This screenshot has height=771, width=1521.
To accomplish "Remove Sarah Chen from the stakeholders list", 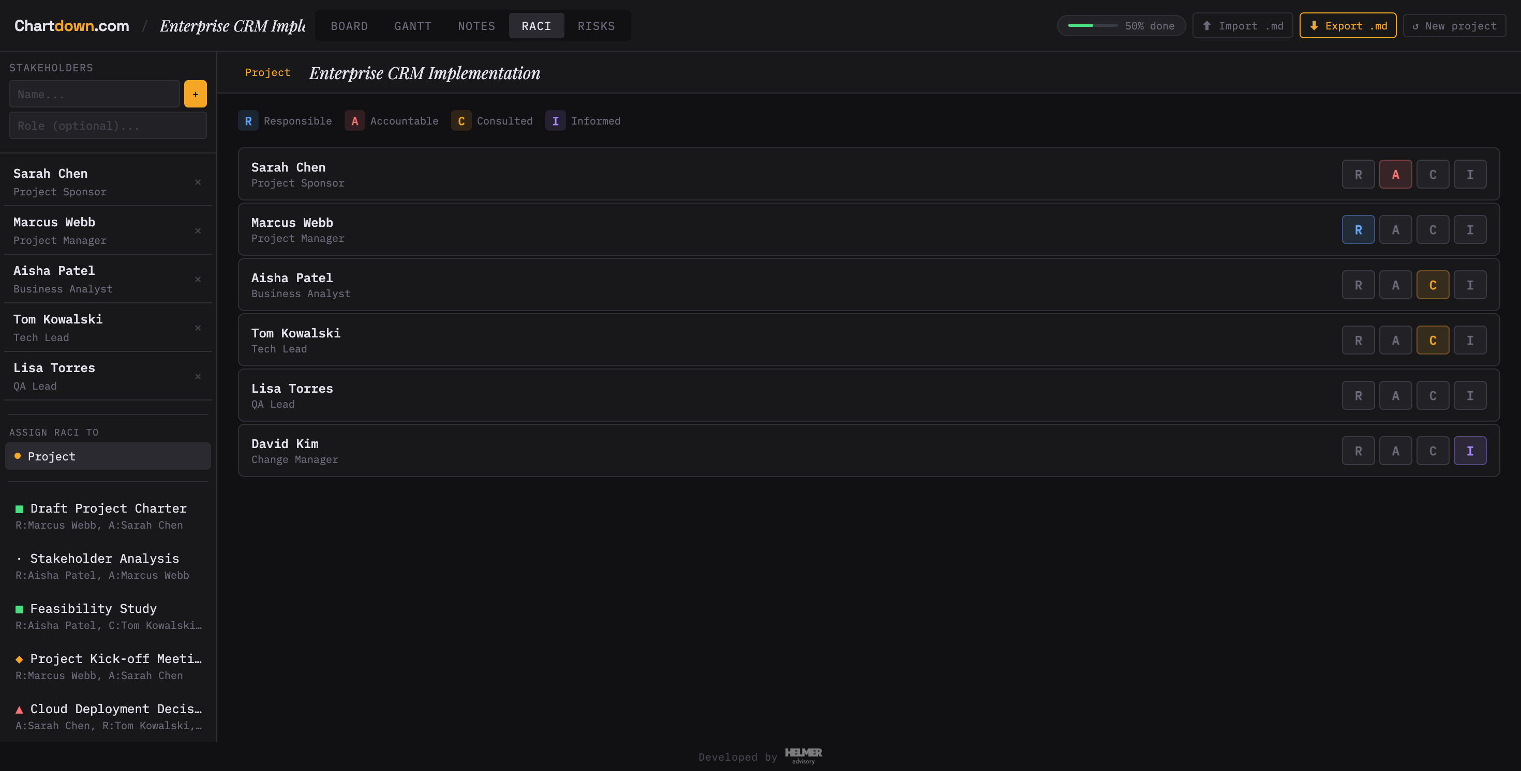I will (x=198, y=182).
